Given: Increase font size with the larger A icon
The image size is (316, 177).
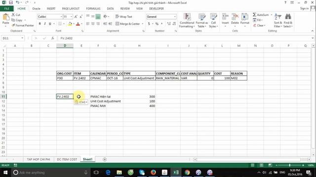Looking at the screenshot, I should (x=76, y=17).
